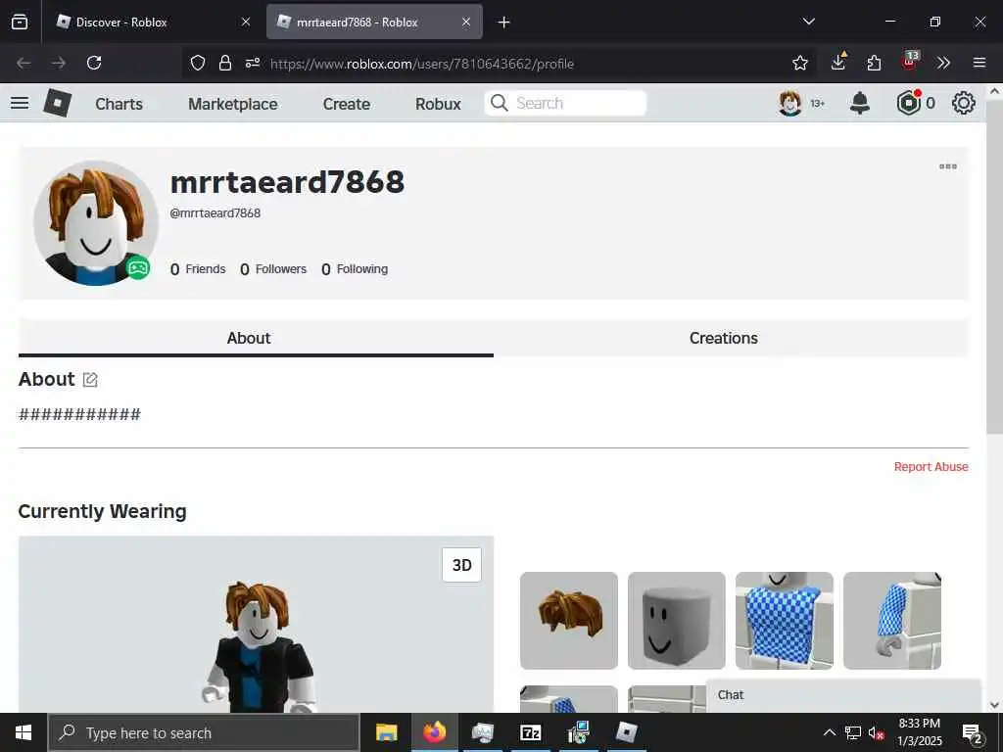Open 7-Zip from the taskbar
Image resolution: width=1003 pixels, height=752 pixels.
(x=531, y=732)
